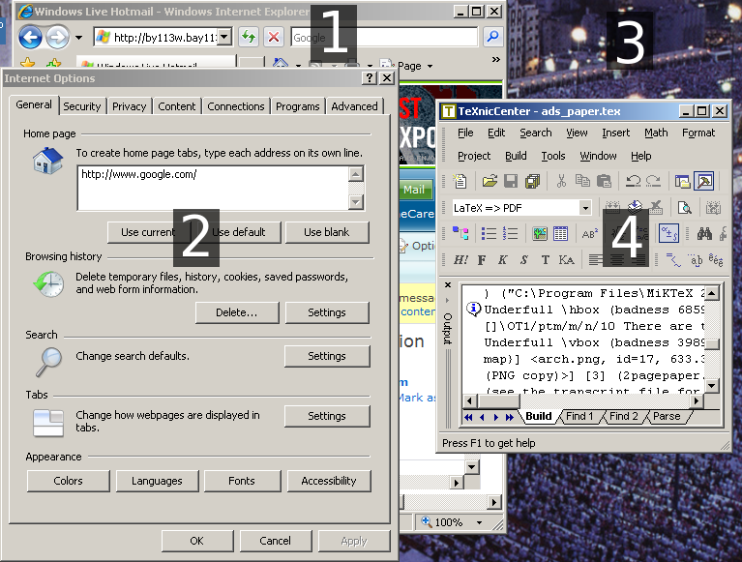742x562 pixels.
Task: Toggle math symbols toolbar button
Action: [x=669, y=233]
